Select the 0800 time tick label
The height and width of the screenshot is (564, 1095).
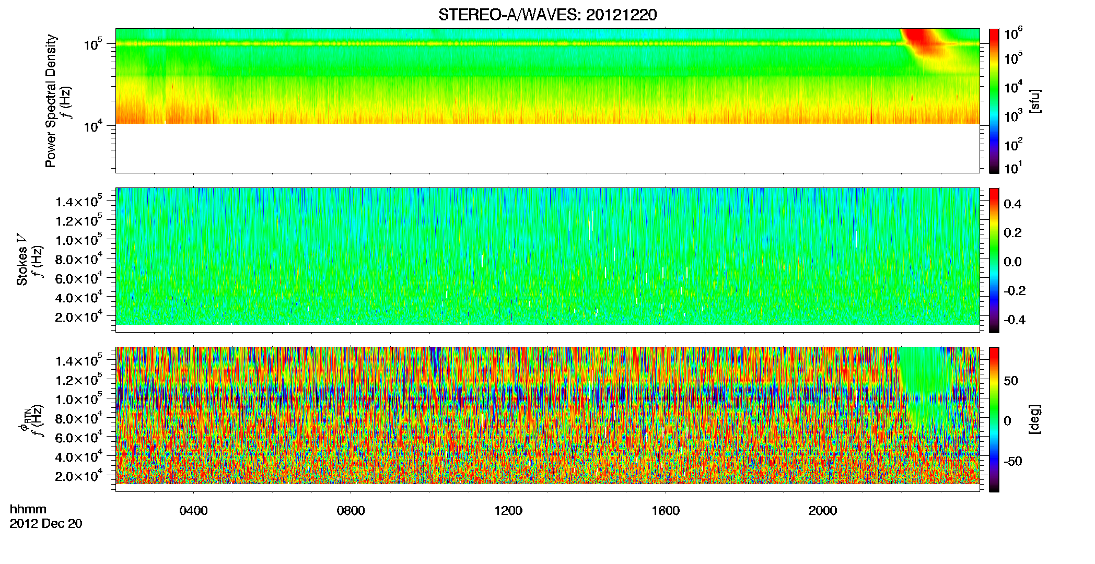(351, 511)
